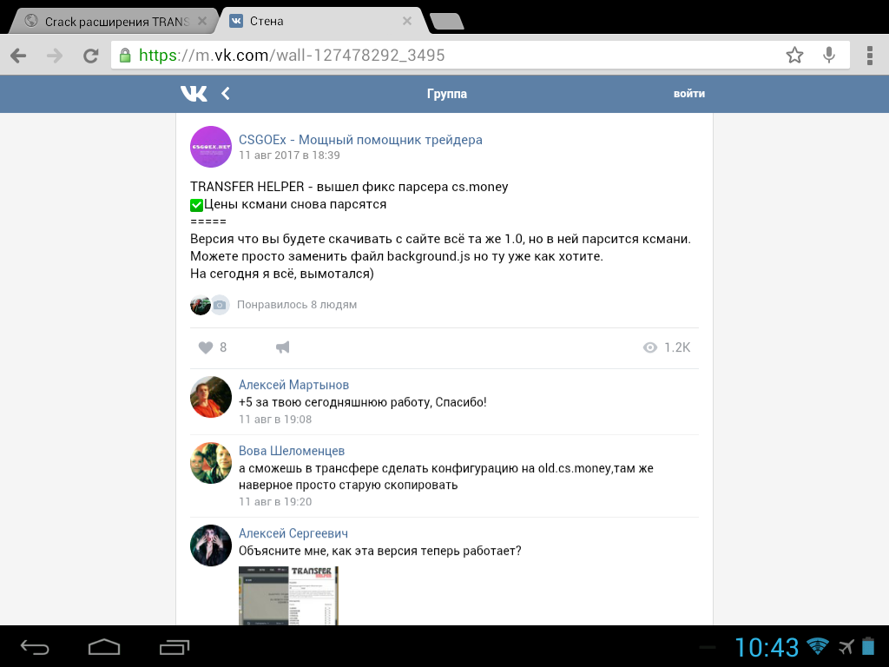This screenshot has width=889, height=667.
Task: Click comment time 11 авг в 19:08
Action: tap(275, 419)
